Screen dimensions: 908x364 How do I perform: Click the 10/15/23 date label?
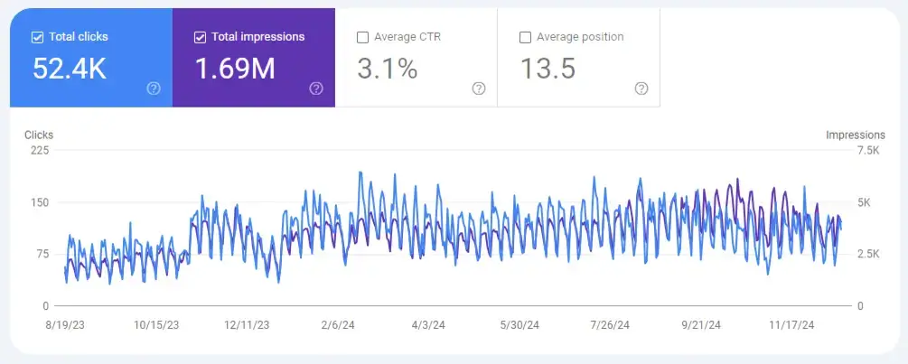point(156,325)
